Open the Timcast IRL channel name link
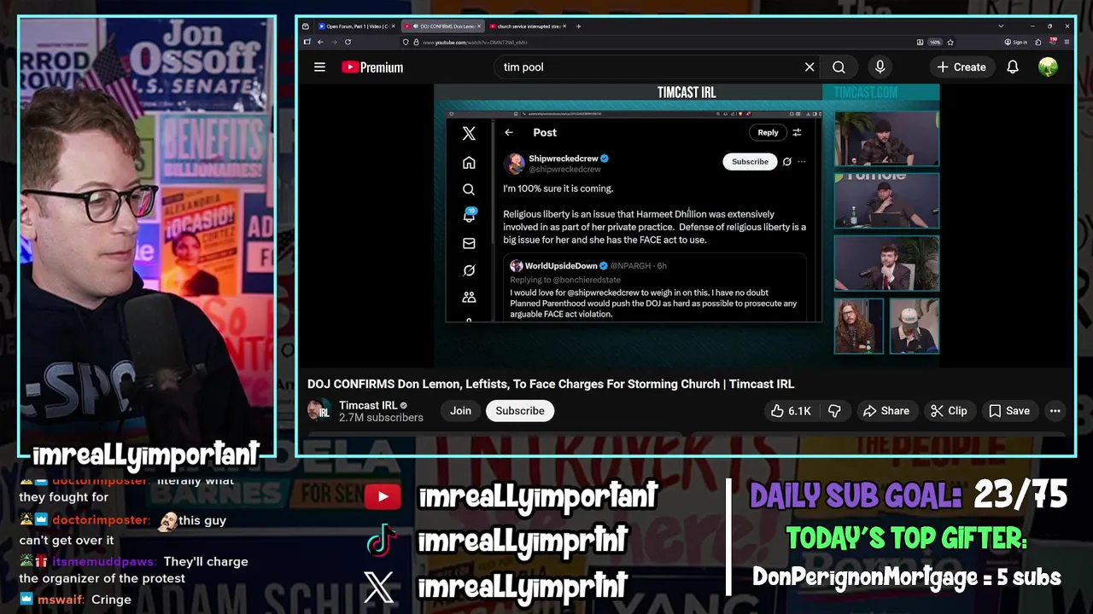1093x614 pixels. click(x=368, y=405)
